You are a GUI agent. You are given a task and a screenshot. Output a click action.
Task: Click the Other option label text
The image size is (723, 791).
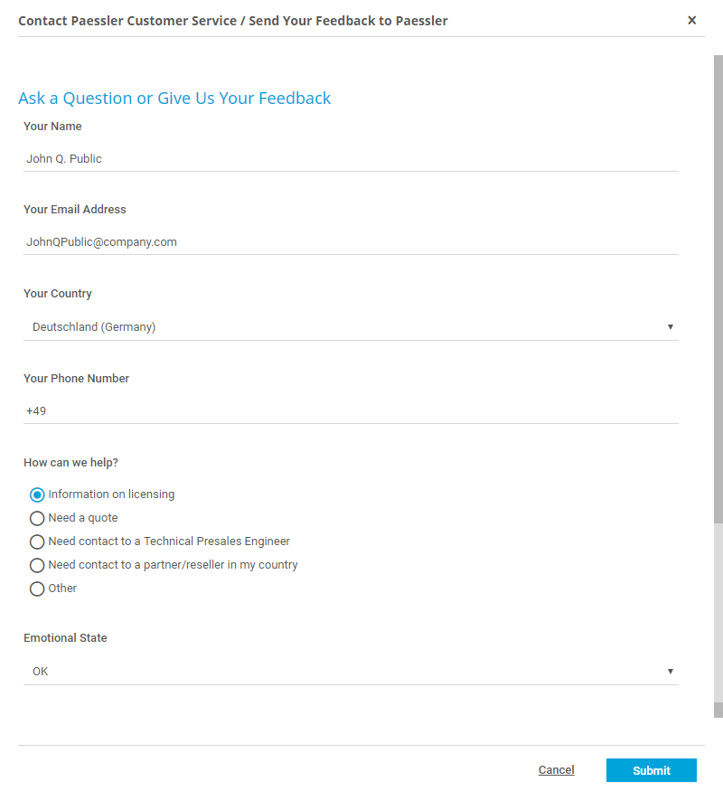click(x=62, y=589)
